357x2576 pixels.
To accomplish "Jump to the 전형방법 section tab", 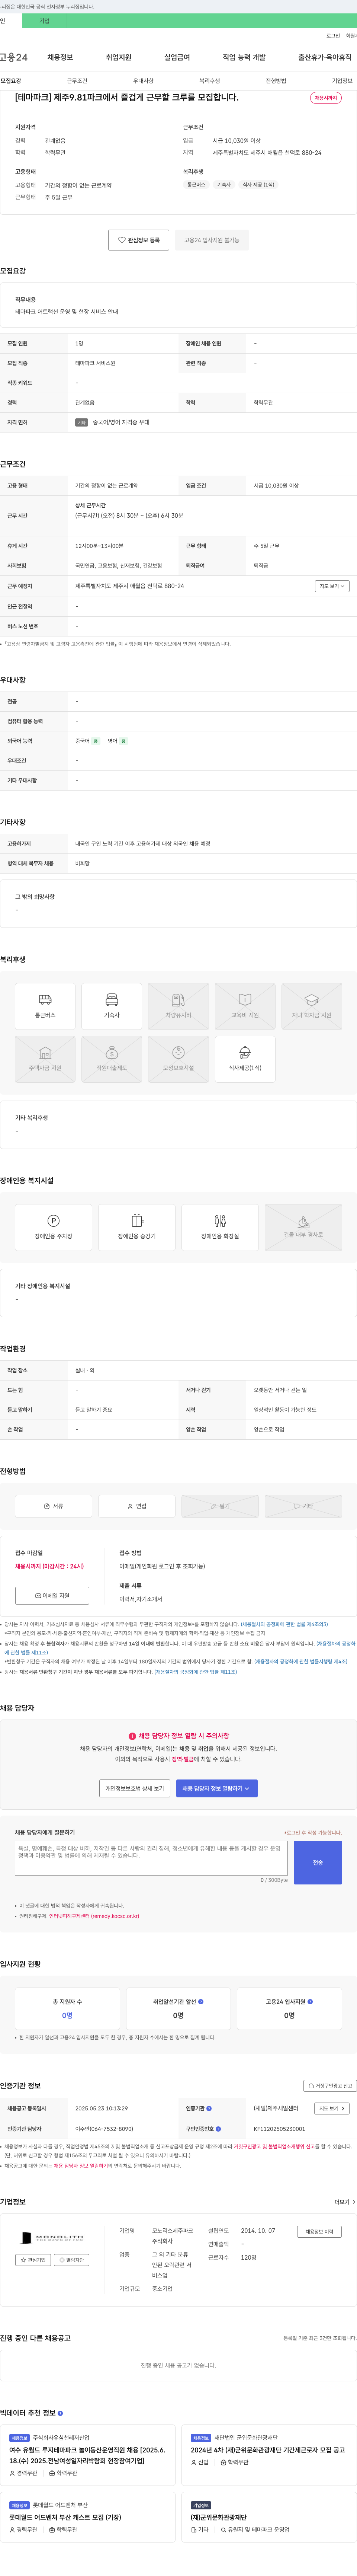I will coord(276,81).
